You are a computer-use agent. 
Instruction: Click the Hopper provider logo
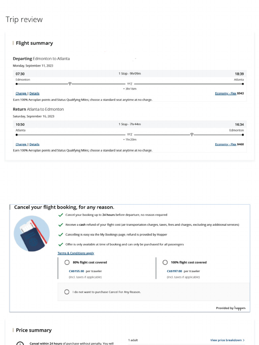pyautogui.click(x=240, y=308)
